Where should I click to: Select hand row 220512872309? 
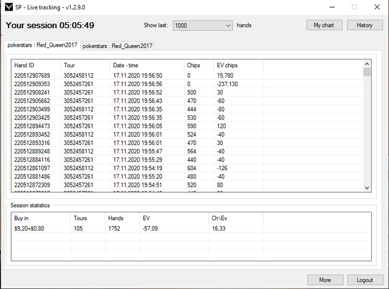187,185
